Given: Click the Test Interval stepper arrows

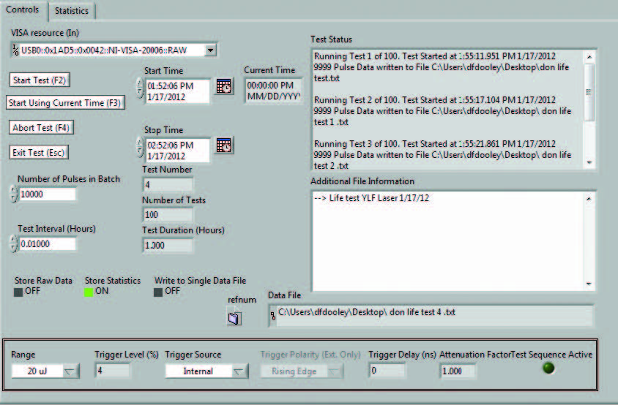Looking at the screenshot, I should click(x=13, y=243).
